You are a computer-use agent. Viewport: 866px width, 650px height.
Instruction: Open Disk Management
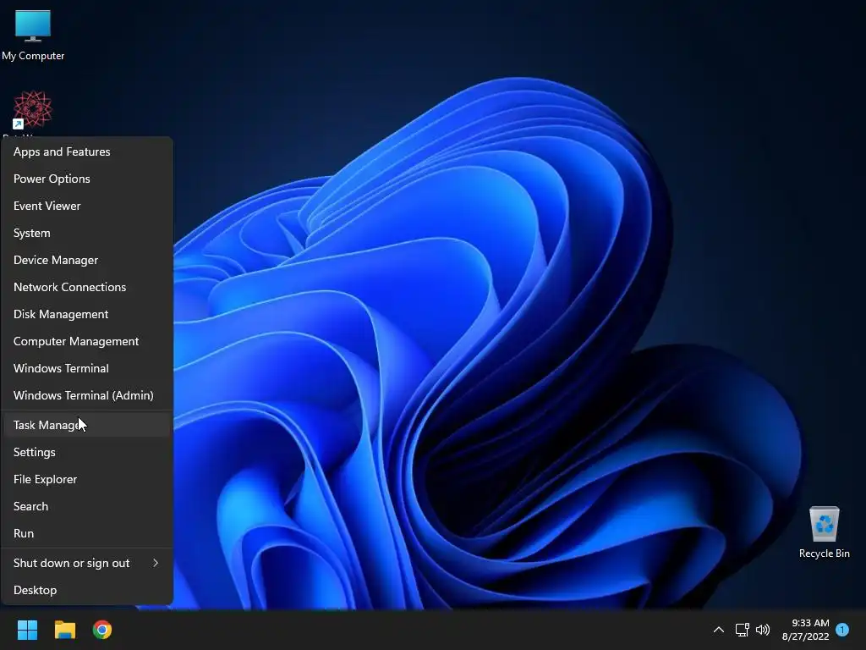tap(87, 314)
